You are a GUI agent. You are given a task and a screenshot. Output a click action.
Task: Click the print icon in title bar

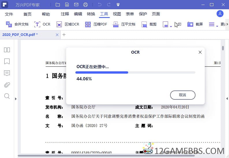pyautogui.click(x=85, y=5)
